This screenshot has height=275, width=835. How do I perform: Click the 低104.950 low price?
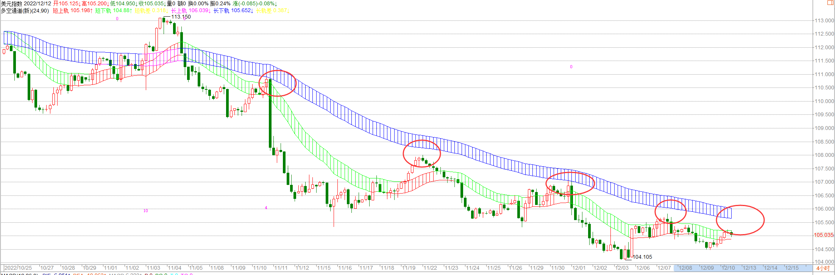pos(124,3)
